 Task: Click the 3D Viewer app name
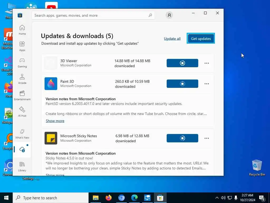[69, 61]
